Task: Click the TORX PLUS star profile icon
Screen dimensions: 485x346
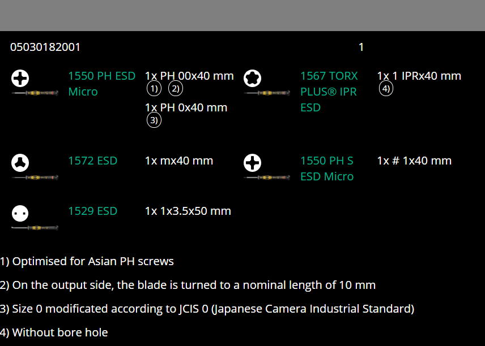Action: pyautogui.click(x=252, y=79)
